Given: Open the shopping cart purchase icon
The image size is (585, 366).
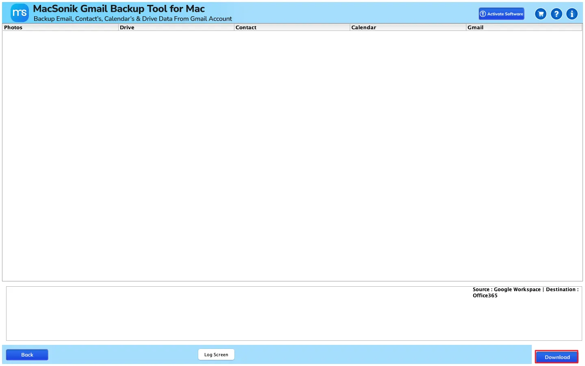Looking at the screenshot, I should (541, 14).
